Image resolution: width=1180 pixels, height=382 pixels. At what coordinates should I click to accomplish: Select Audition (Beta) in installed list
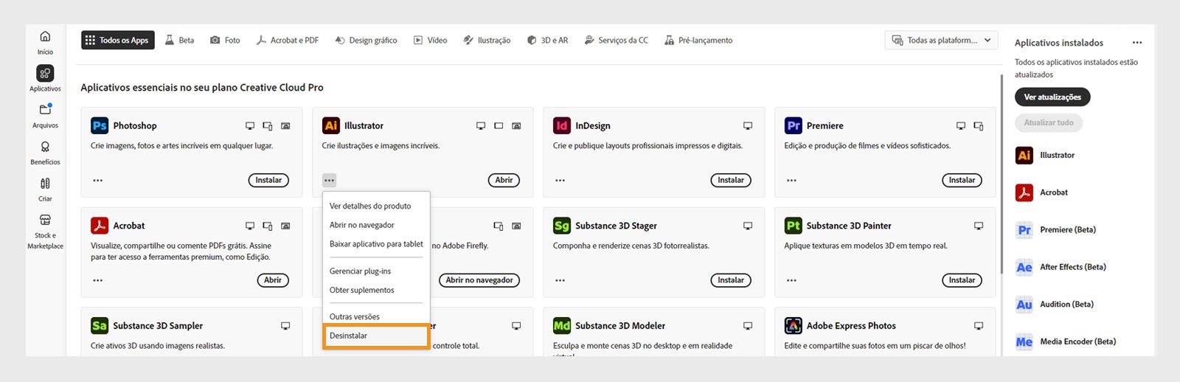(1055, 305)
